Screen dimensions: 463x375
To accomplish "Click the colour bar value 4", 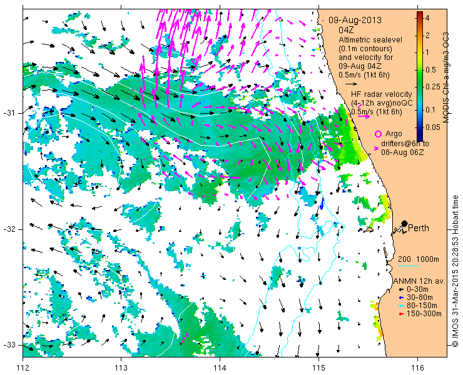I will [427, 18].
